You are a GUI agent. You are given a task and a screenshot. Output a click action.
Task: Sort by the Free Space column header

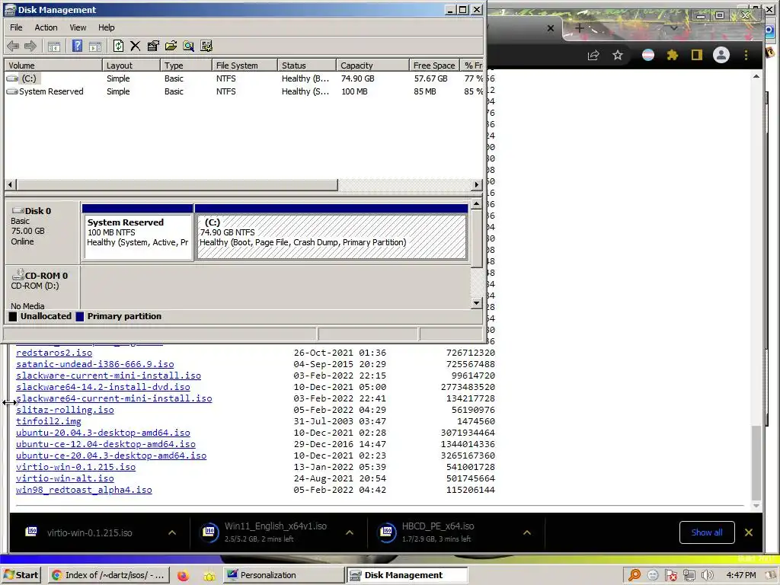tap(433, 66)
